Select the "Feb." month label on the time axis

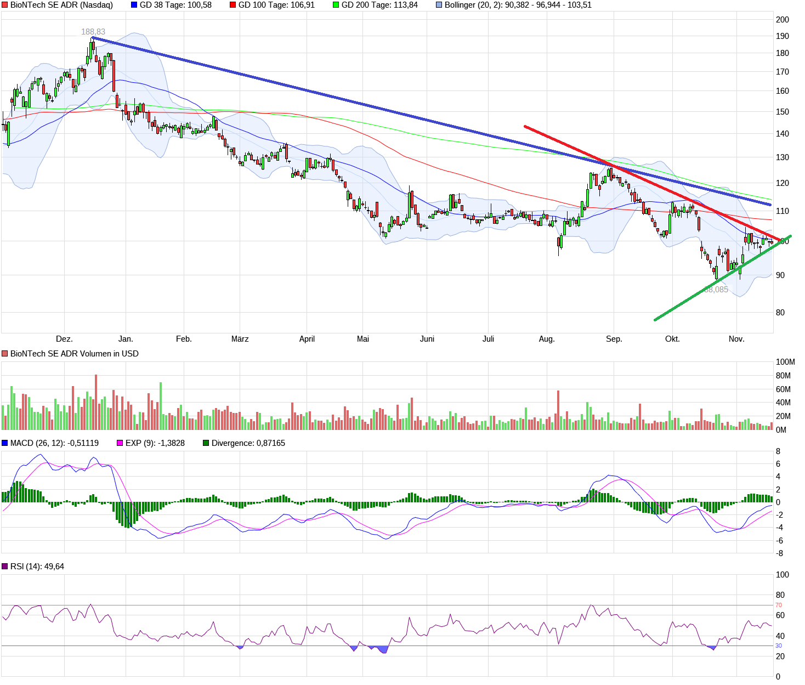184,339
